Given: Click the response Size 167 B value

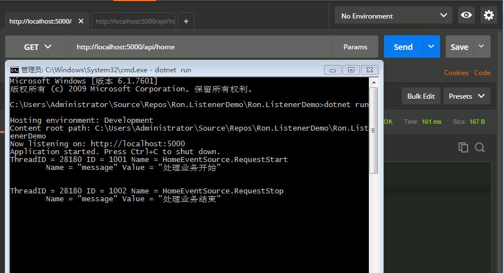Looking at the screenshot, I should click(477, 122).
